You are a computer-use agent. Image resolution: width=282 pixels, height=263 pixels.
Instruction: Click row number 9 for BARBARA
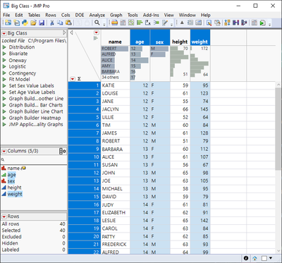coord(85,149)
